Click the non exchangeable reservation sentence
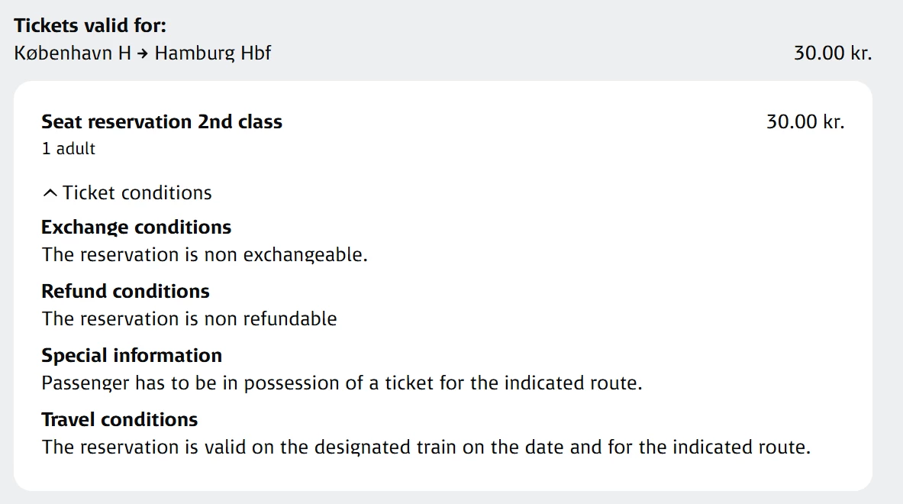 click(x=205, y=254)
